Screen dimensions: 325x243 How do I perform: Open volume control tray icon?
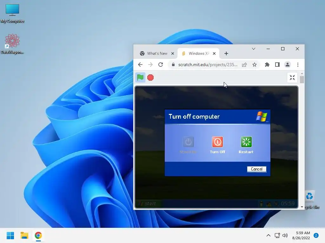pyautogui.click(x=285, y=235)
